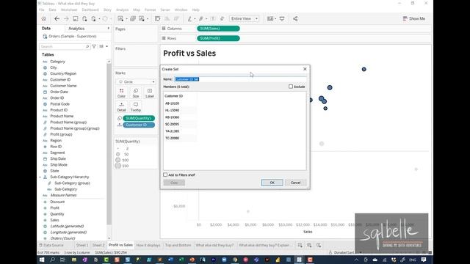
Task: Click the Detail button on Marks card
Action: [x=121, y=107]
